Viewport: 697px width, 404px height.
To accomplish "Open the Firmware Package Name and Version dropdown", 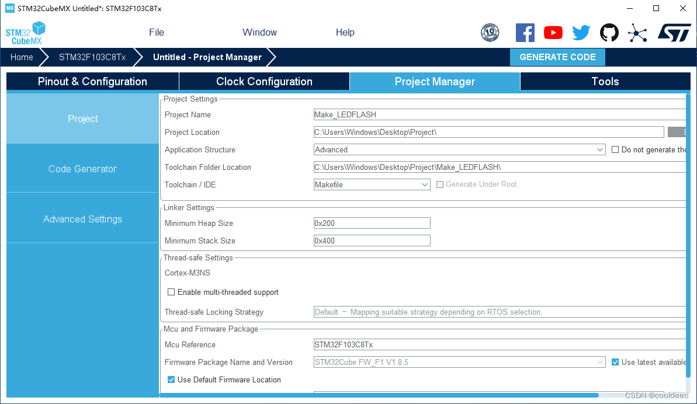I will (459, 363).
